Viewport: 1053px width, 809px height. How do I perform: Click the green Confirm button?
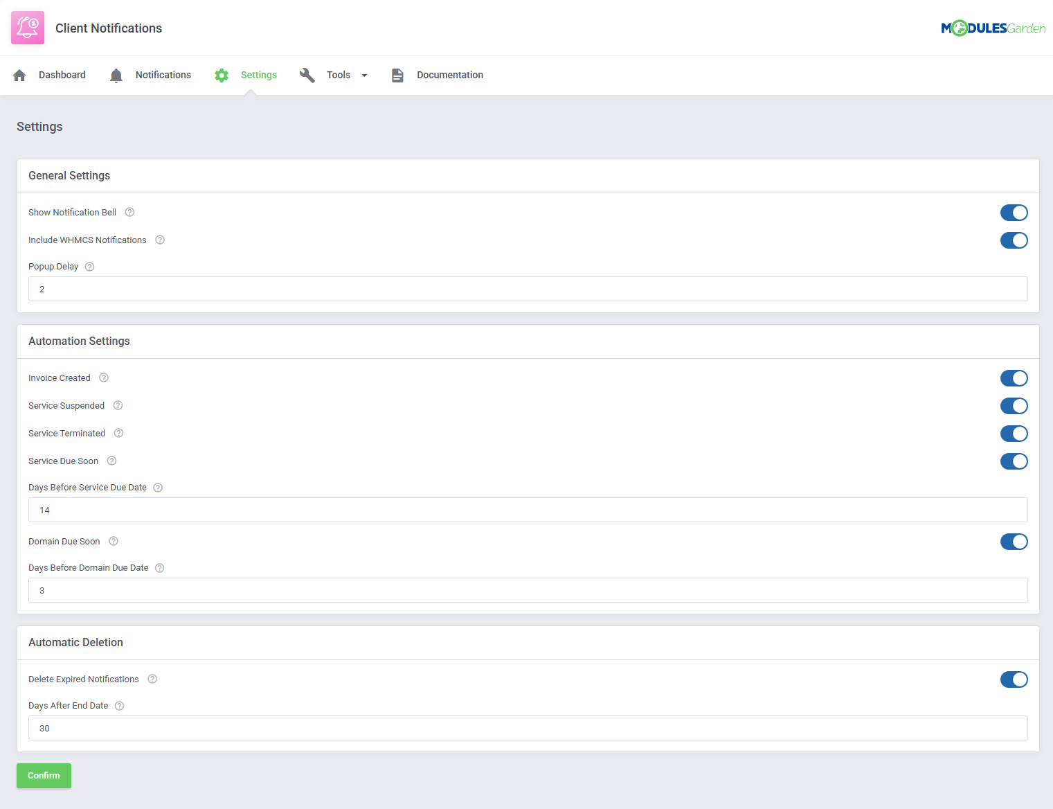click(x=44, y=776)
